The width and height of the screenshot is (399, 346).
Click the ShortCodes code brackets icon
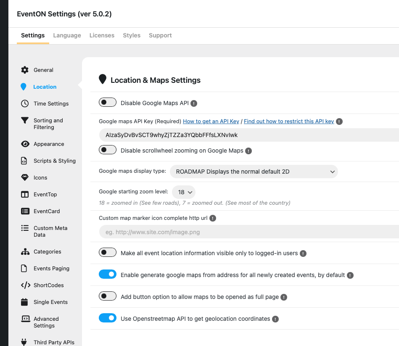pos(25,285)
